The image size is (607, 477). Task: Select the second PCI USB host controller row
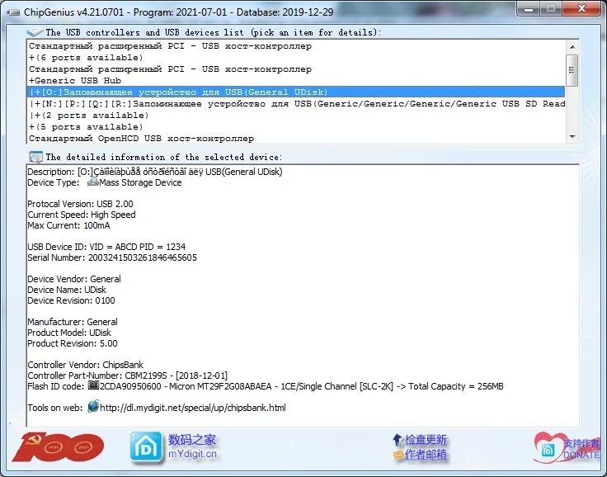(x=296, y=69)
